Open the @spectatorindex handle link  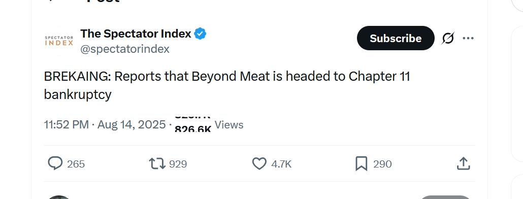pyautogui.click(x=125, y=49)
